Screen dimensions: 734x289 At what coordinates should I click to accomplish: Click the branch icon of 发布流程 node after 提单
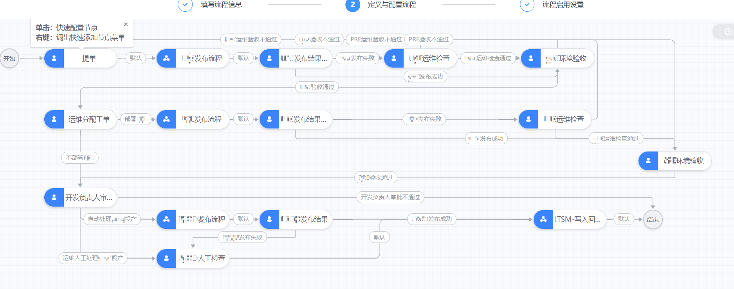click(166, 58)
